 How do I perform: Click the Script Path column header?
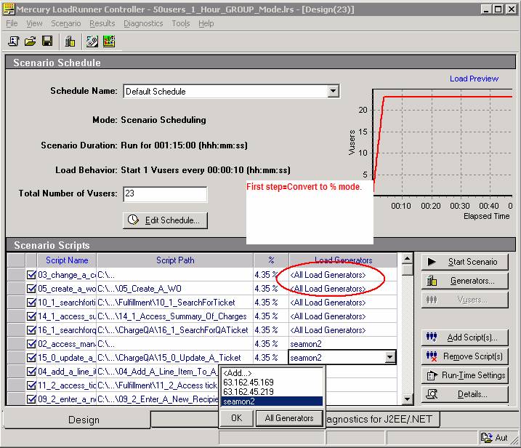[x=175, y=260]
